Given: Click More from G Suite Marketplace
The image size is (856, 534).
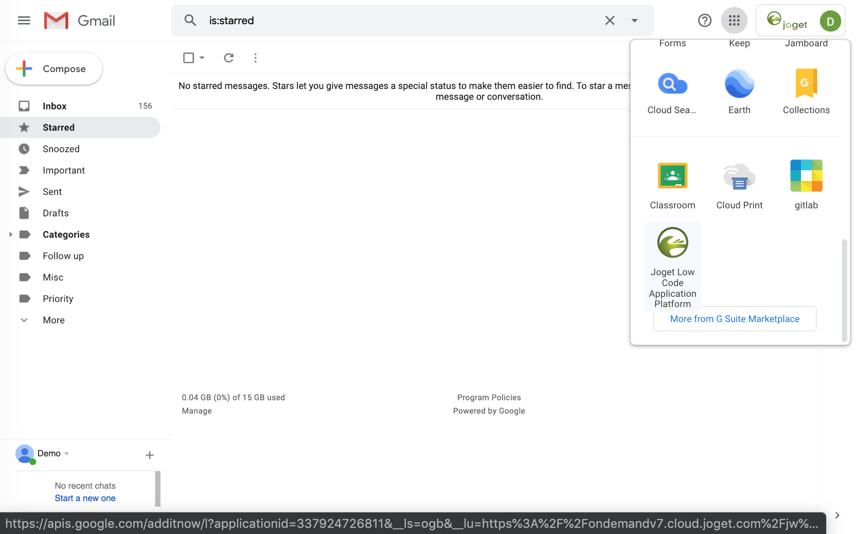Looking at the screenshot, I should coord(735,319).
